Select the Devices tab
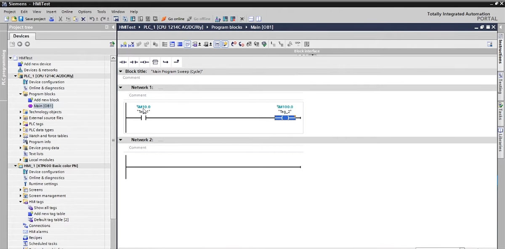Screen dimensions: 505x249 (21, 36)
